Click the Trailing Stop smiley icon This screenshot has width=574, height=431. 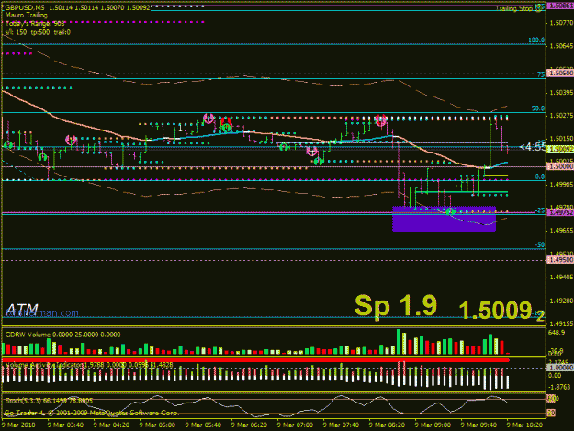(538, 8)
